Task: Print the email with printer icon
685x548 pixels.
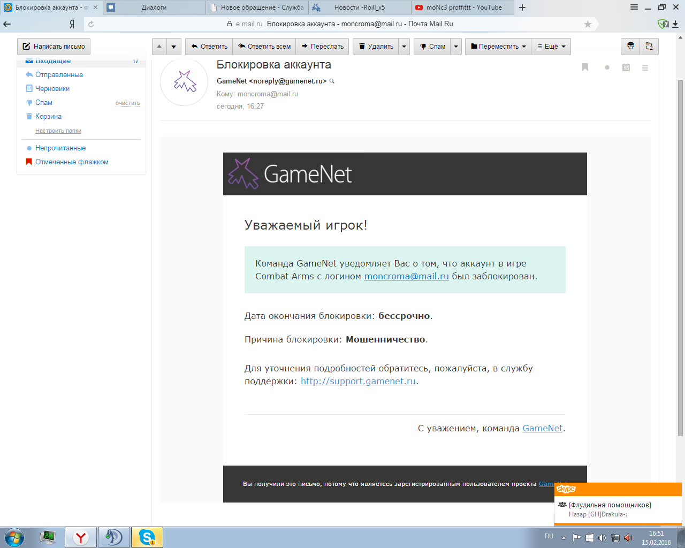Action: pos(630,47)
